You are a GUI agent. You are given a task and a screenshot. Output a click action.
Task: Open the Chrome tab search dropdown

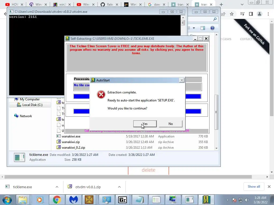[x=242, y=5]
